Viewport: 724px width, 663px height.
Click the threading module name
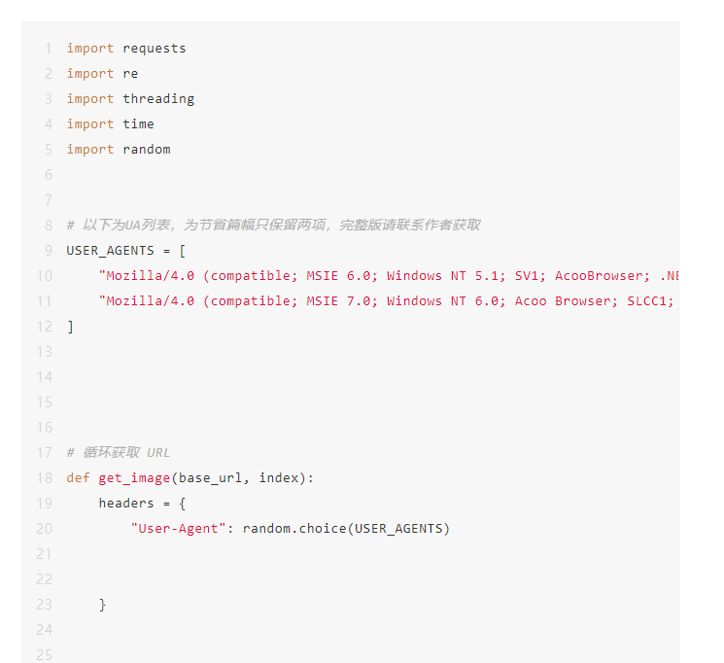point(158,99)
